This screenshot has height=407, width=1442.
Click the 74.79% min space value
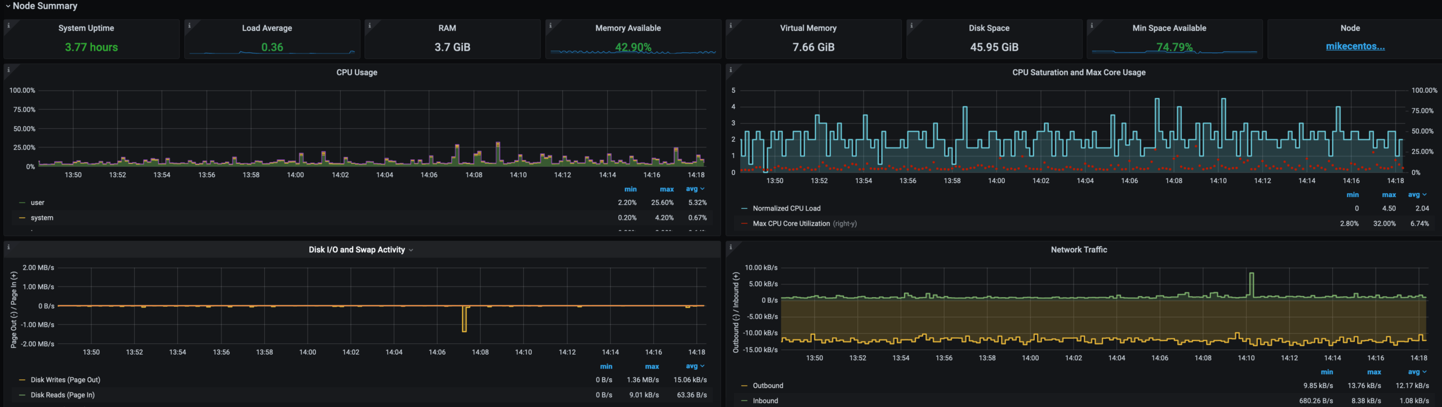click(x=1174, y=47)
